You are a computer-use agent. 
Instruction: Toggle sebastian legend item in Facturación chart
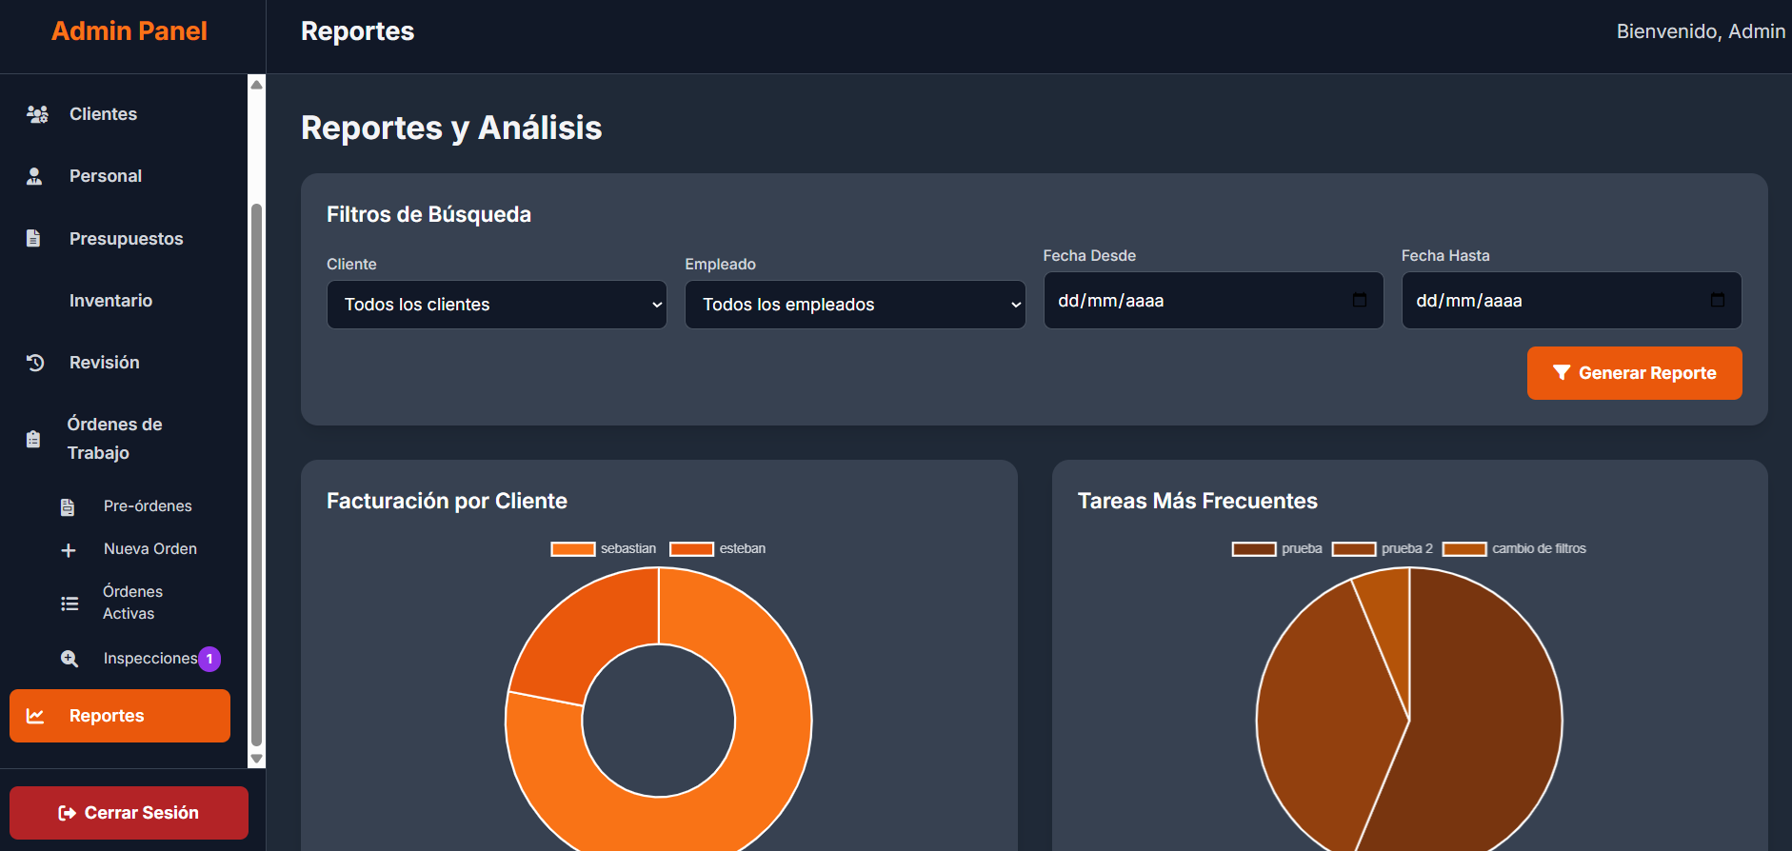click(x=604, y=549)
